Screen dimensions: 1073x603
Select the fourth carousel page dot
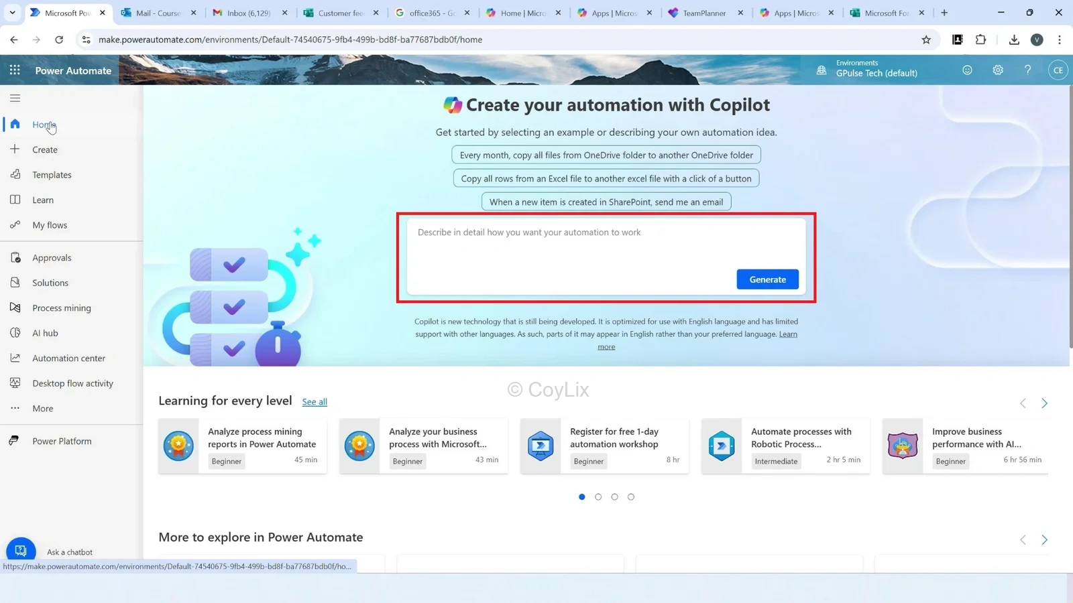(x=631, y=497)
